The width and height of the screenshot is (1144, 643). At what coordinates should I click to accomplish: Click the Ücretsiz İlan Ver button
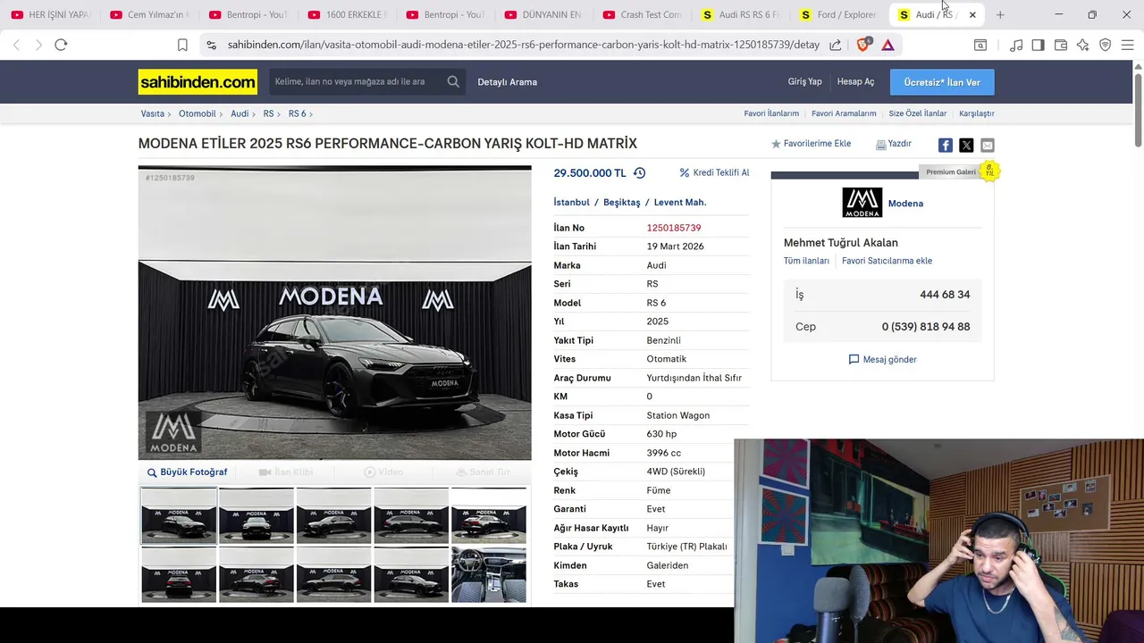[x=942, y=82]
